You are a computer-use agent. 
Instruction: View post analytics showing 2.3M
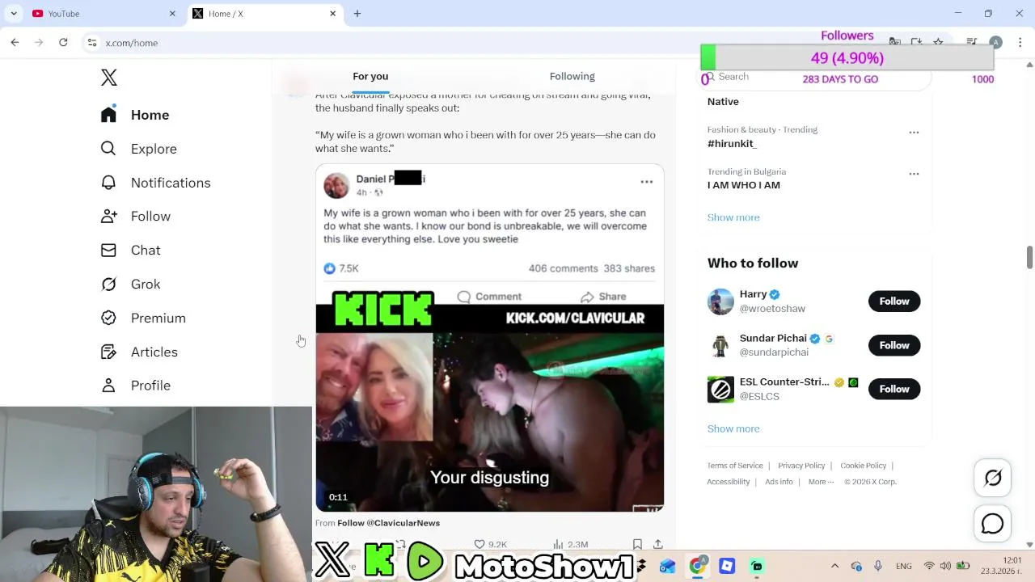tap(570, 545)
